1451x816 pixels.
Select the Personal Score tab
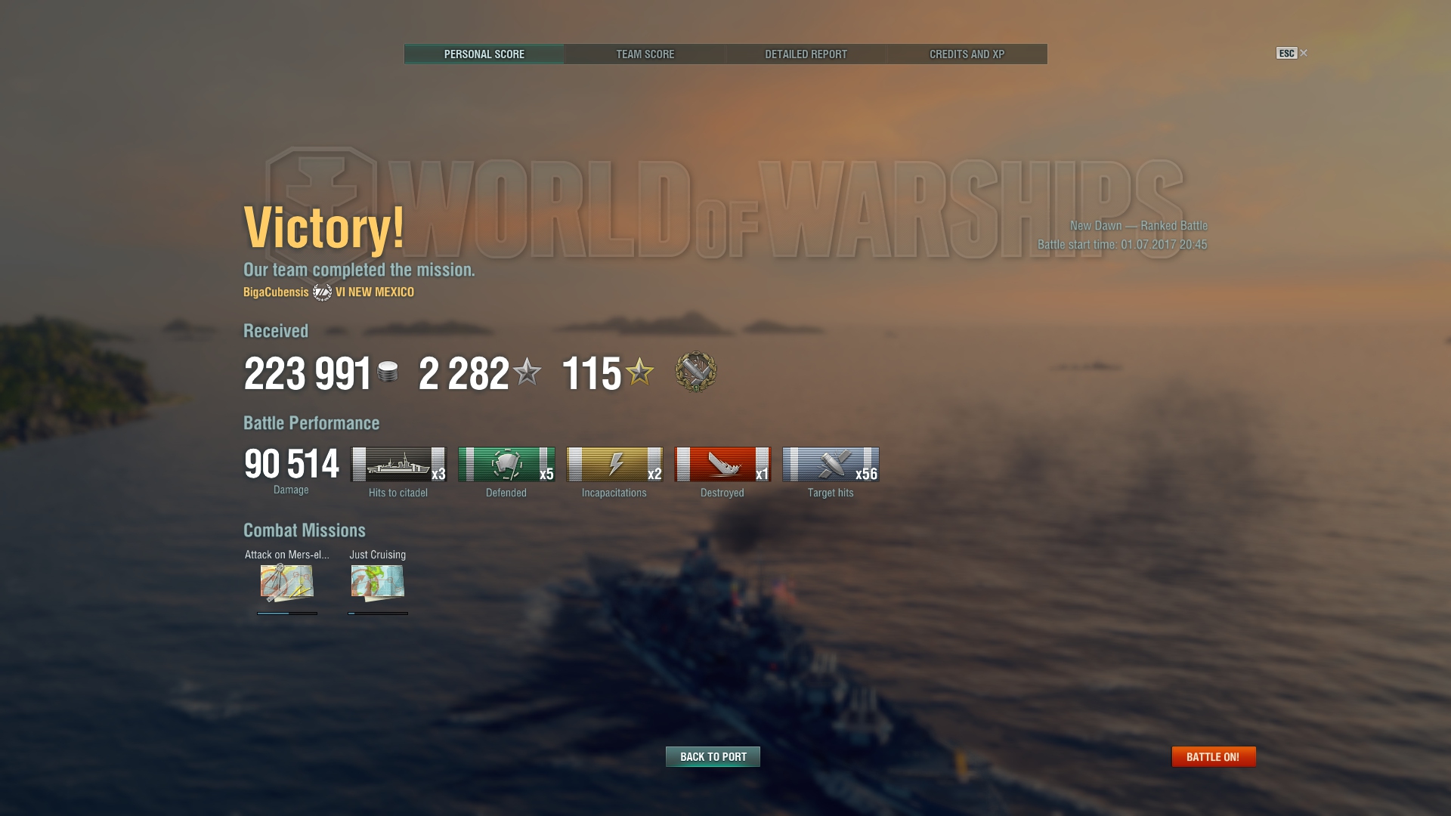pyautogui.click(x=484, y=54)
